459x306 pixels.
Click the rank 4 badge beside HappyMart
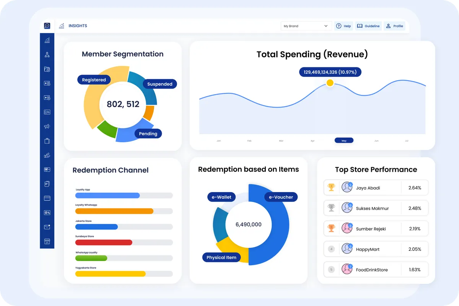point(331,249)
